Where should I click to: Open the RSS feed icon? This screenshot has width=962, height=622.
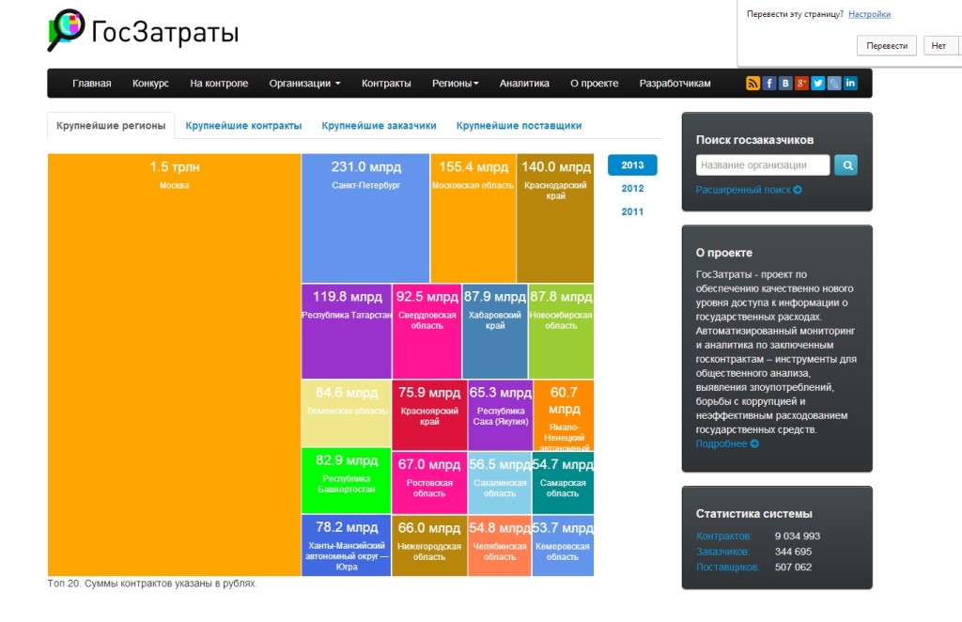pos(753,83)
